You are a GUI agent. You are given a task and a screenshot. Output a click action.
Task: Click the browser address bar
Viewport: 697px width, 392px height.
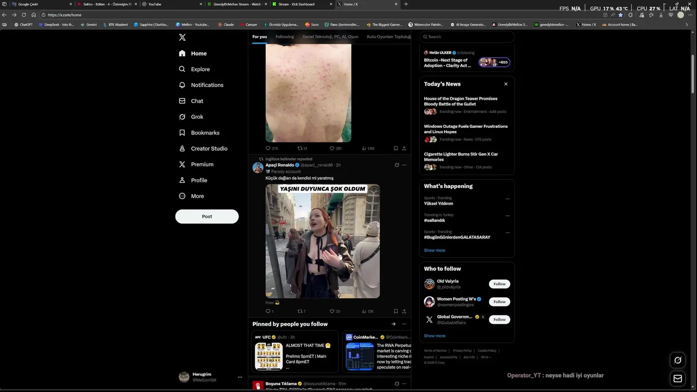pos(321,15)
